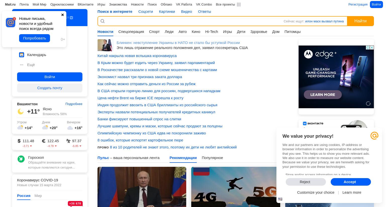Click the Mail.ru app icon in popup
This screenshot has height=207, width=386.
11,23
